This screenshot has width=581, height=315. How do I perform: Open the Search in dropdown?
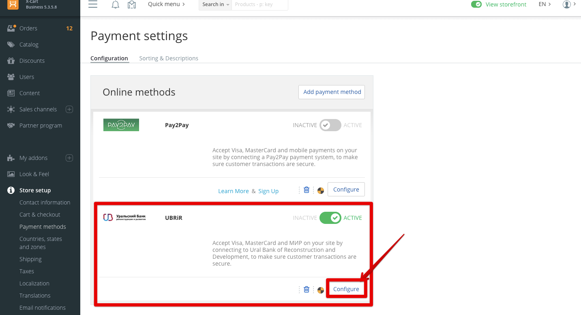(215, 4)
